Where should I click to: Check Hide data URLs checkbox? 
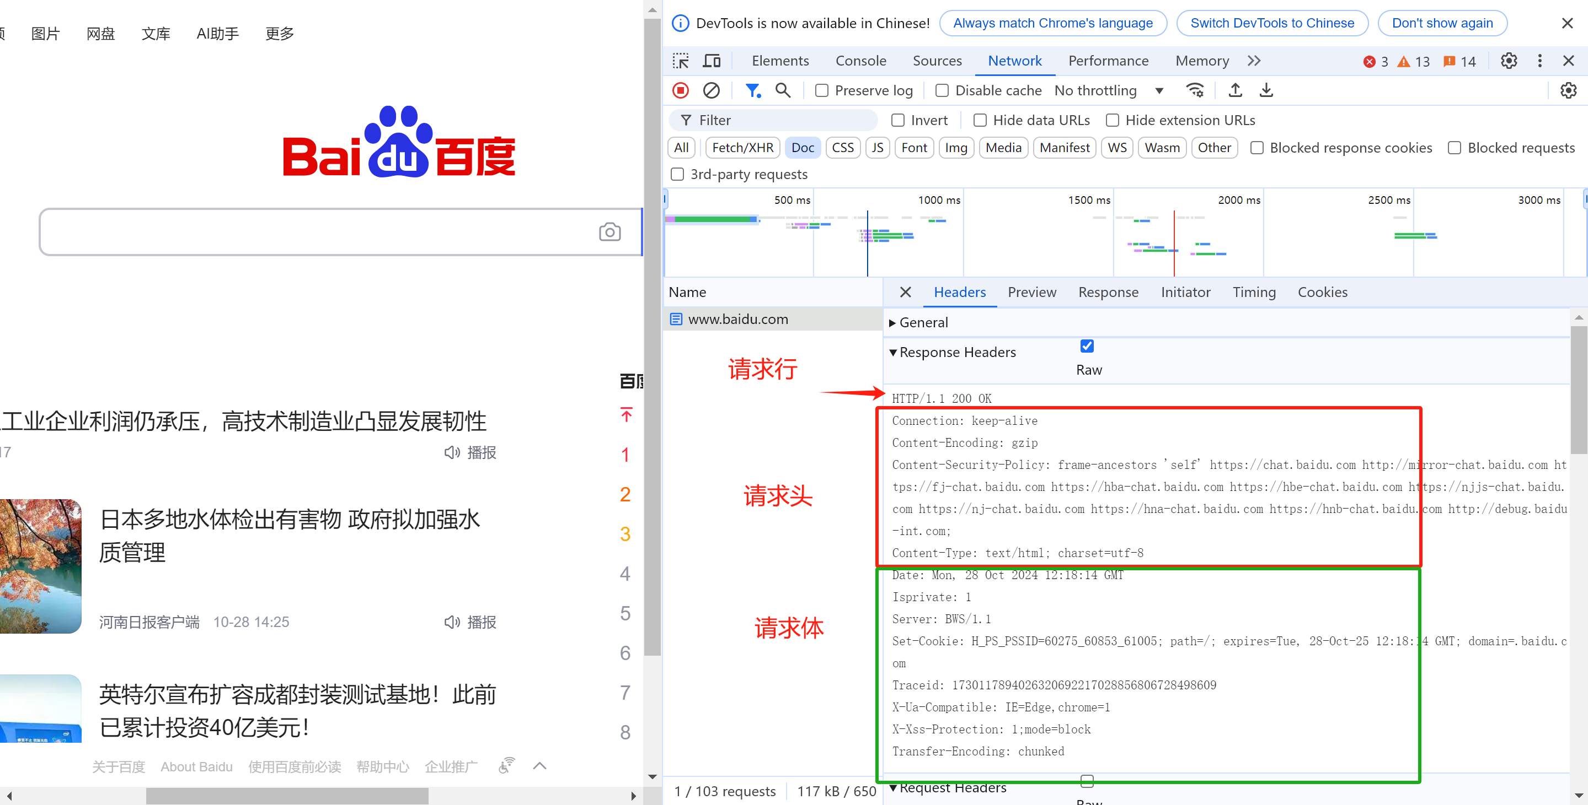coord(980,120)
